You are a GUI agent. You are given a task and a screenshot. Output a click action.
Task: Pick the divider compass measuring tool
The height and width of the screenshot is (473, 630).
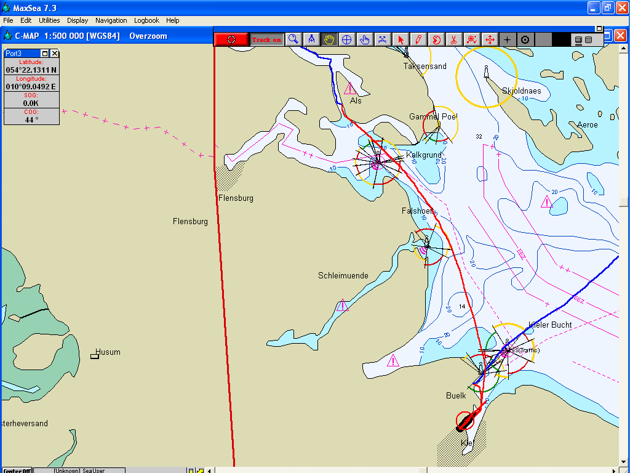[311, 39]
